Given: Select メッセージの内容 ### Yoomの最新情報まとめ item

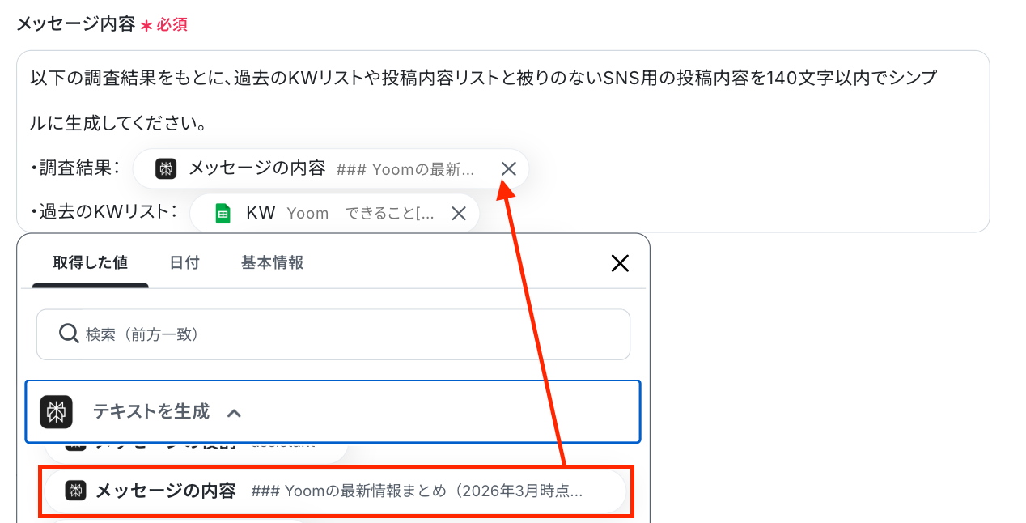Looking at the screenshot, I should [336, 491].
